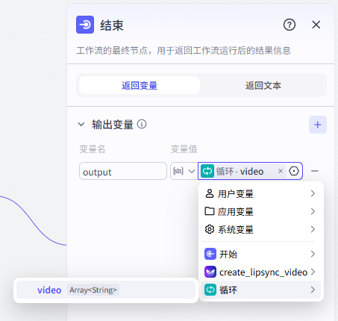Expand create_lipsync_video node variables
This screenshot has width=338, height=321.
click(x=260, y=272)
